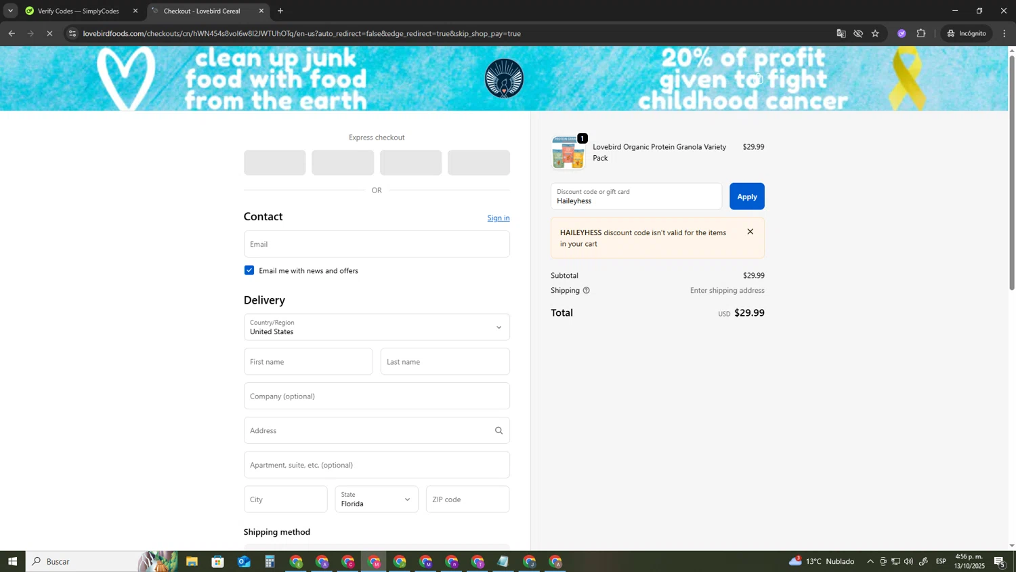Focus the City field
This screenshot has height=572, width=1016.
coord(286,499)
